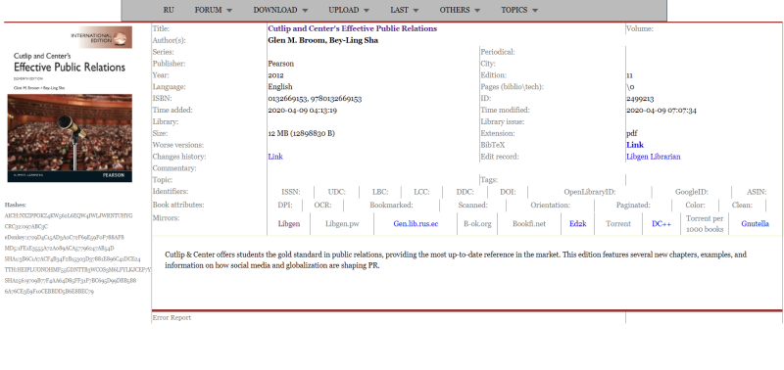
Task: Select the ISBN numbers text
Action: click(315, 98)
